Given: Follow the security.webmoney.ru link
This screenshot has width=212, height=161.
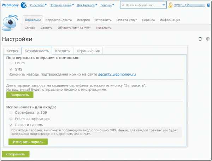Looking at the screenshot, I should (117, 74).
